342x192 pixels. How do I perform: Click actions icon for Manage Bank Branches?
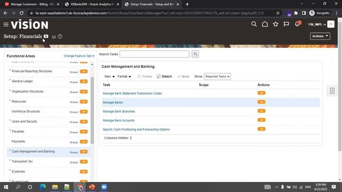pyautogui.click(x=261, y=111)
